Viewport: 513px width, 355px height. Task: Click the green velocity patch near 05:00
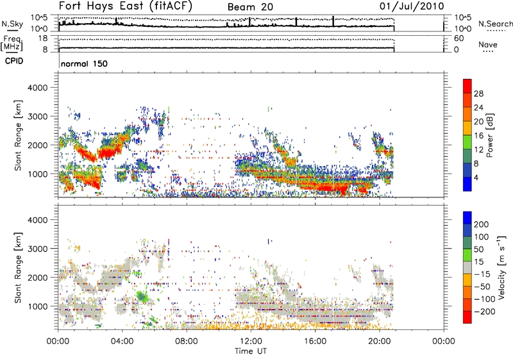(x=142, y=297)
